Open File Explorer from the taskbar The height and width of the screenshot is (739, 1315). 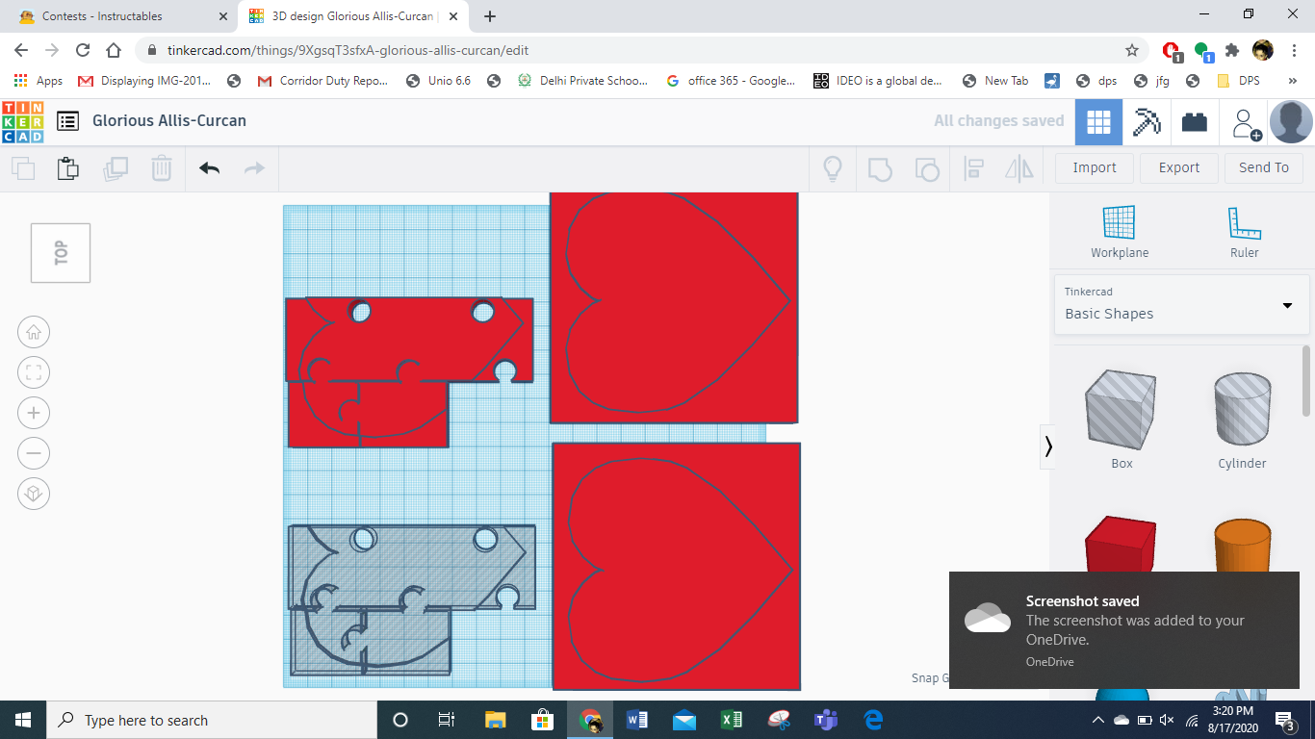point(495,720)
